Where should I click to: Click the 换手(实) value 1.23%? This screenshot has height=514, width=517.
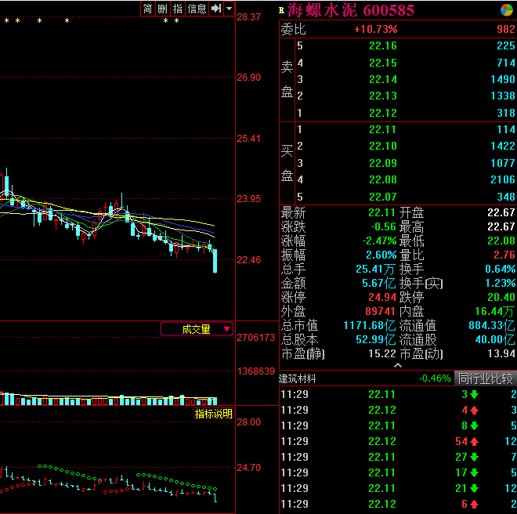coord(501,283)
